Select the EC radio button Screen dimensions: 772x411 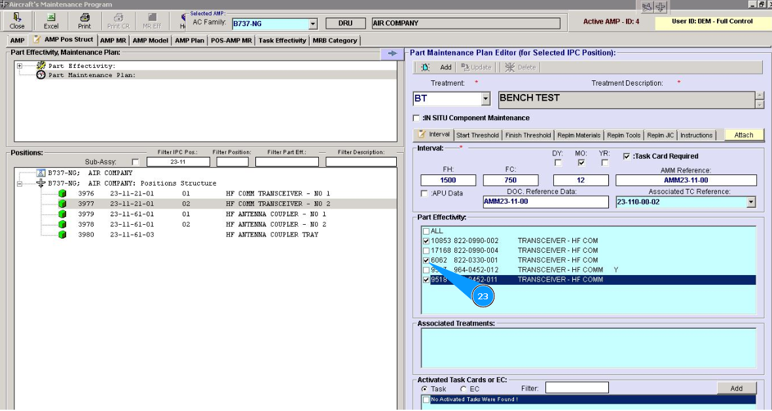[464, 389]
